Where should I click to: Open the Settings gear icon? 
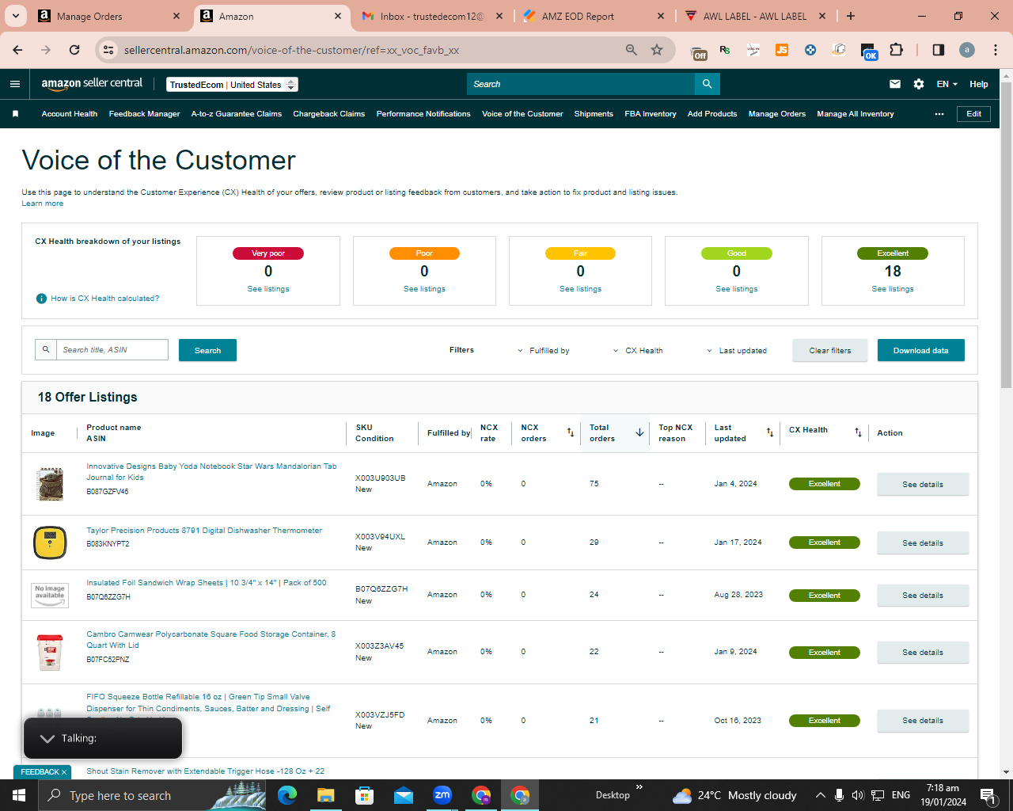(x=919, y=84)
